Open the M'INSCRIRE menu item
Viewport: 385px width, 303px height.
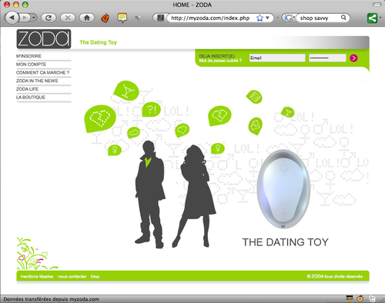[28, 56]
